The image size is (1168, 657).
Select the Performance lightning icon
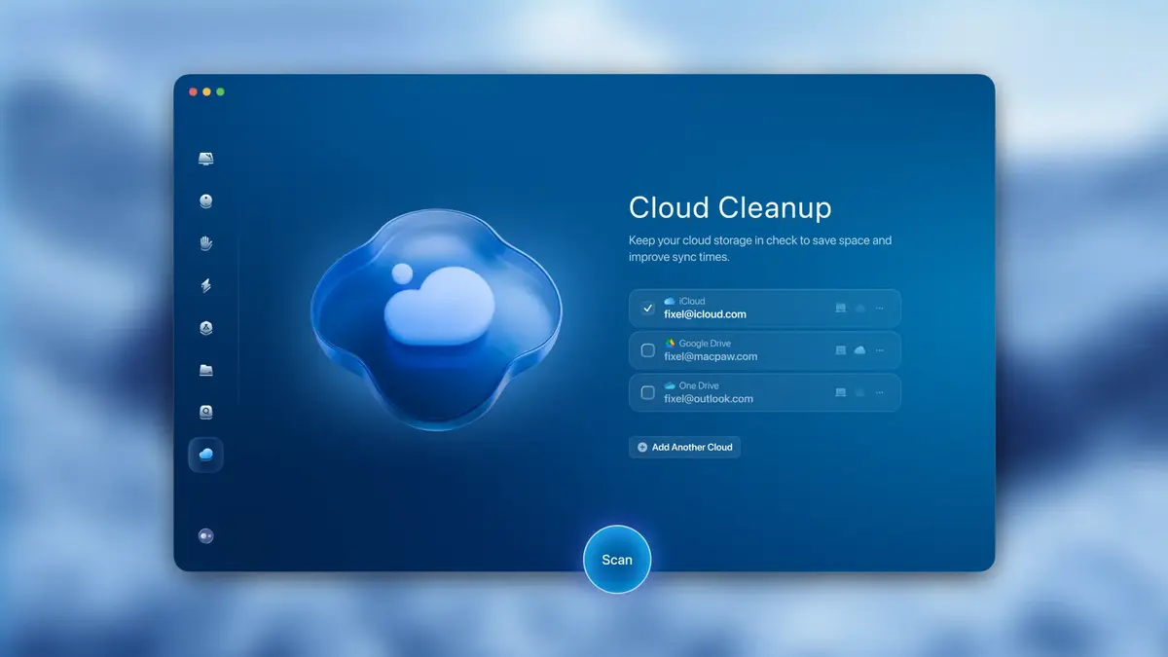pyautogui.click(x=205, y=286)
